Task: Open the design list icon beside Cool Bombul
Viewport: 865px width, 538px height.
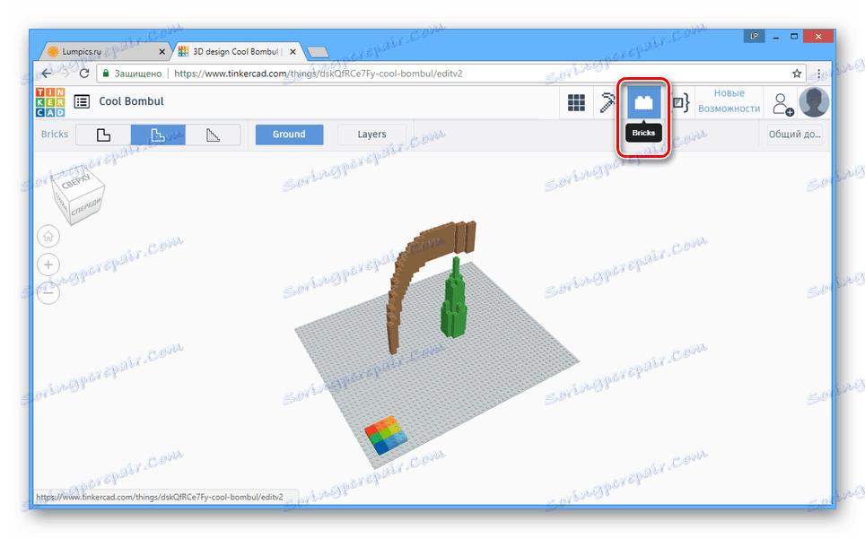Action: click(x=83, y=101)
